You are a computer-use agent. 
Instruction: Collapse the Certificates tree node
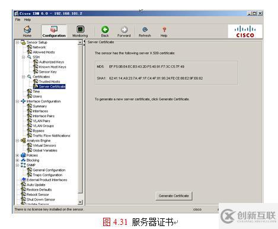24,76
